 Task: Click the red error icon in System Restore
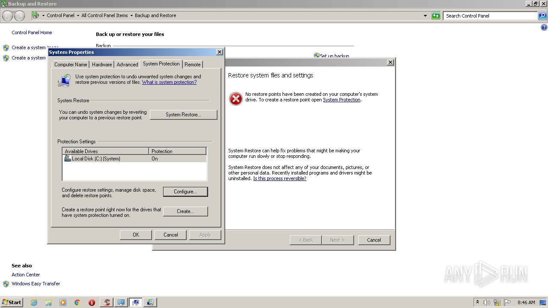tap(236, 99)
